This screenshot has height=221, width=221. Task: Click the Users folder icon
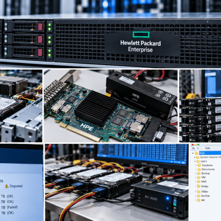coord(198,161)
